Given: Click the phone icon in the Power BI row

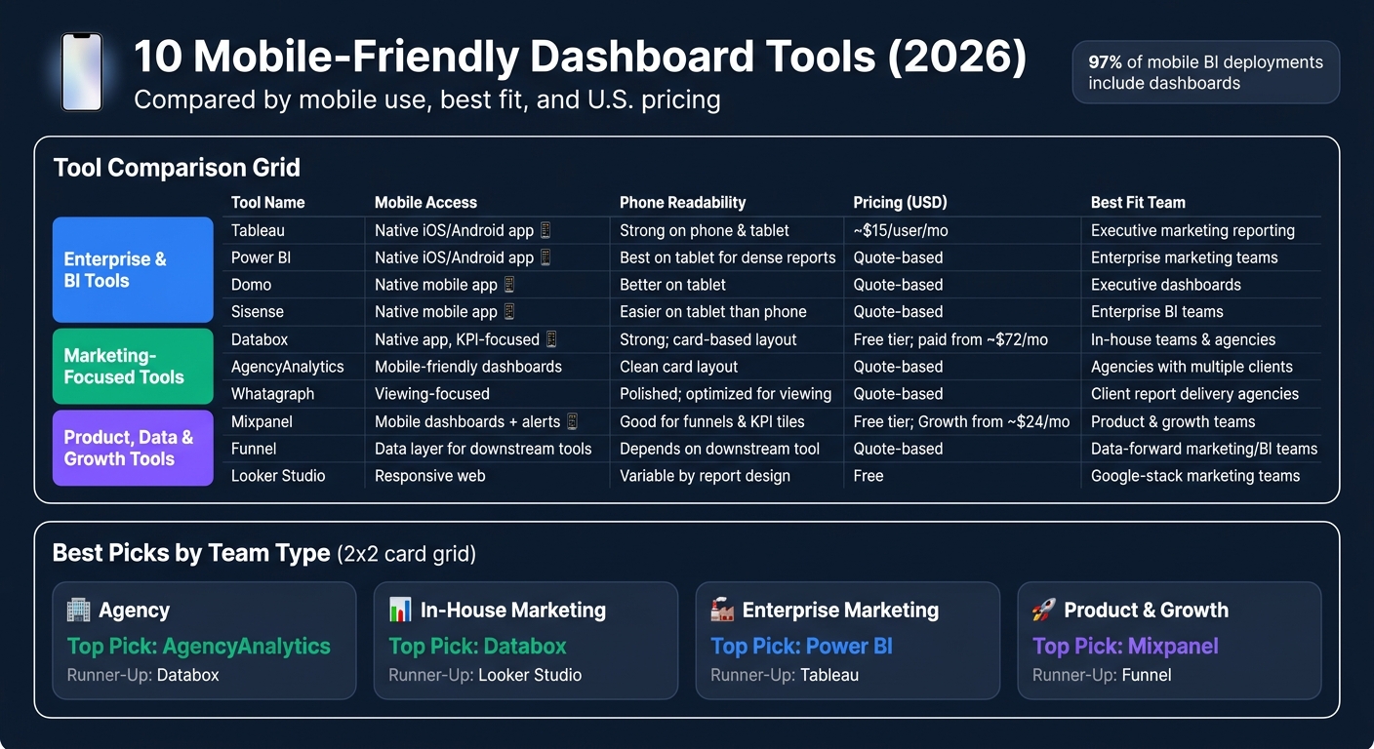Looking at the screenshot, I should 546,258.
